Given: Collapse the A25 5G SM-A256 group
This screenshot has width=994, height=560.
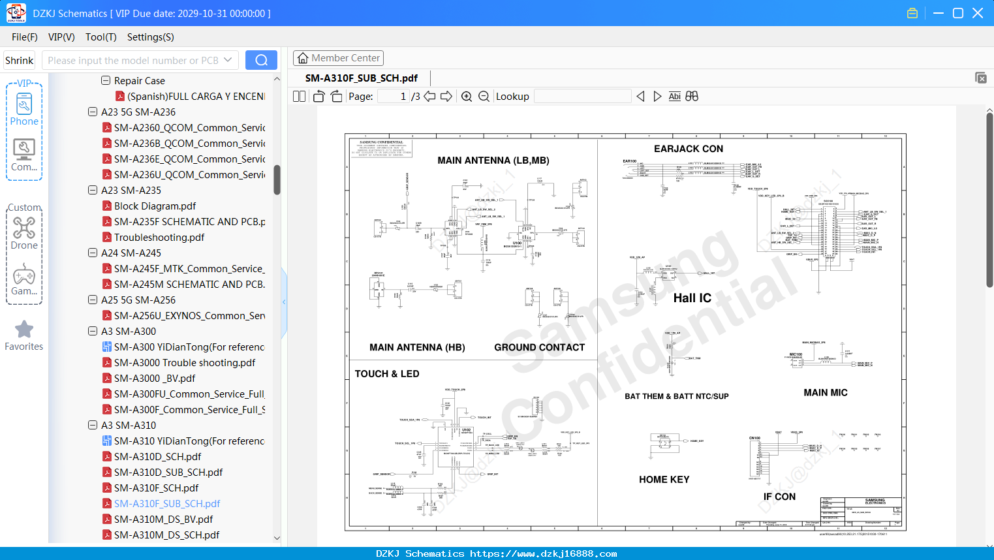Looking at the screenshot, I should pos(93,300).
